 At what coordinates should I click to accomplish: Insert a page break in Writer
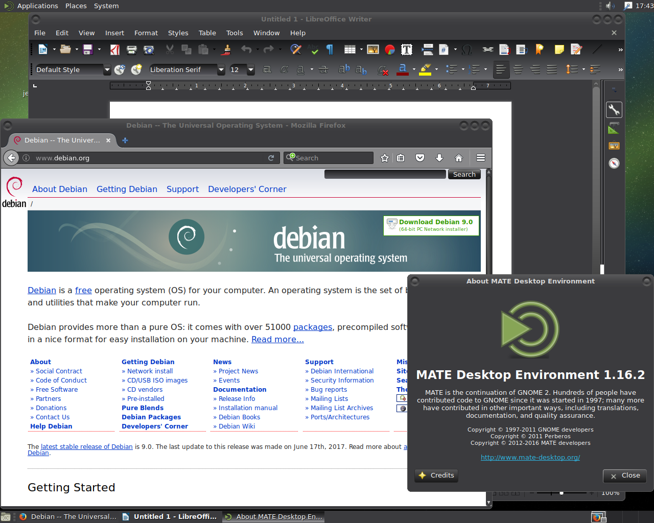coord(428,50)
